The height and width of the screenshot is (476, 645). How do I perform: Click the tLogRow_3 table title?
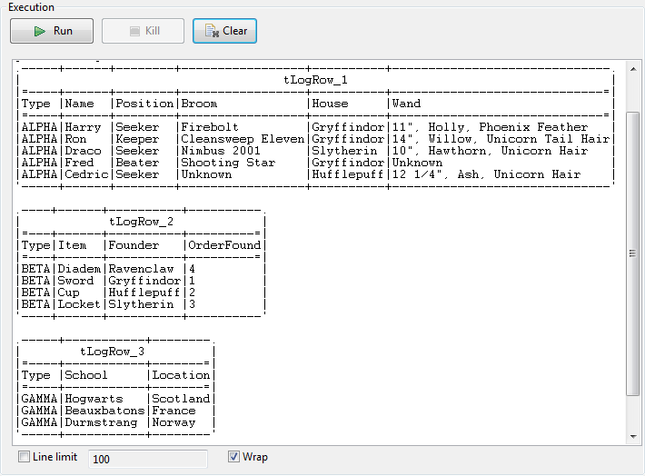click(x=112, y=352)
